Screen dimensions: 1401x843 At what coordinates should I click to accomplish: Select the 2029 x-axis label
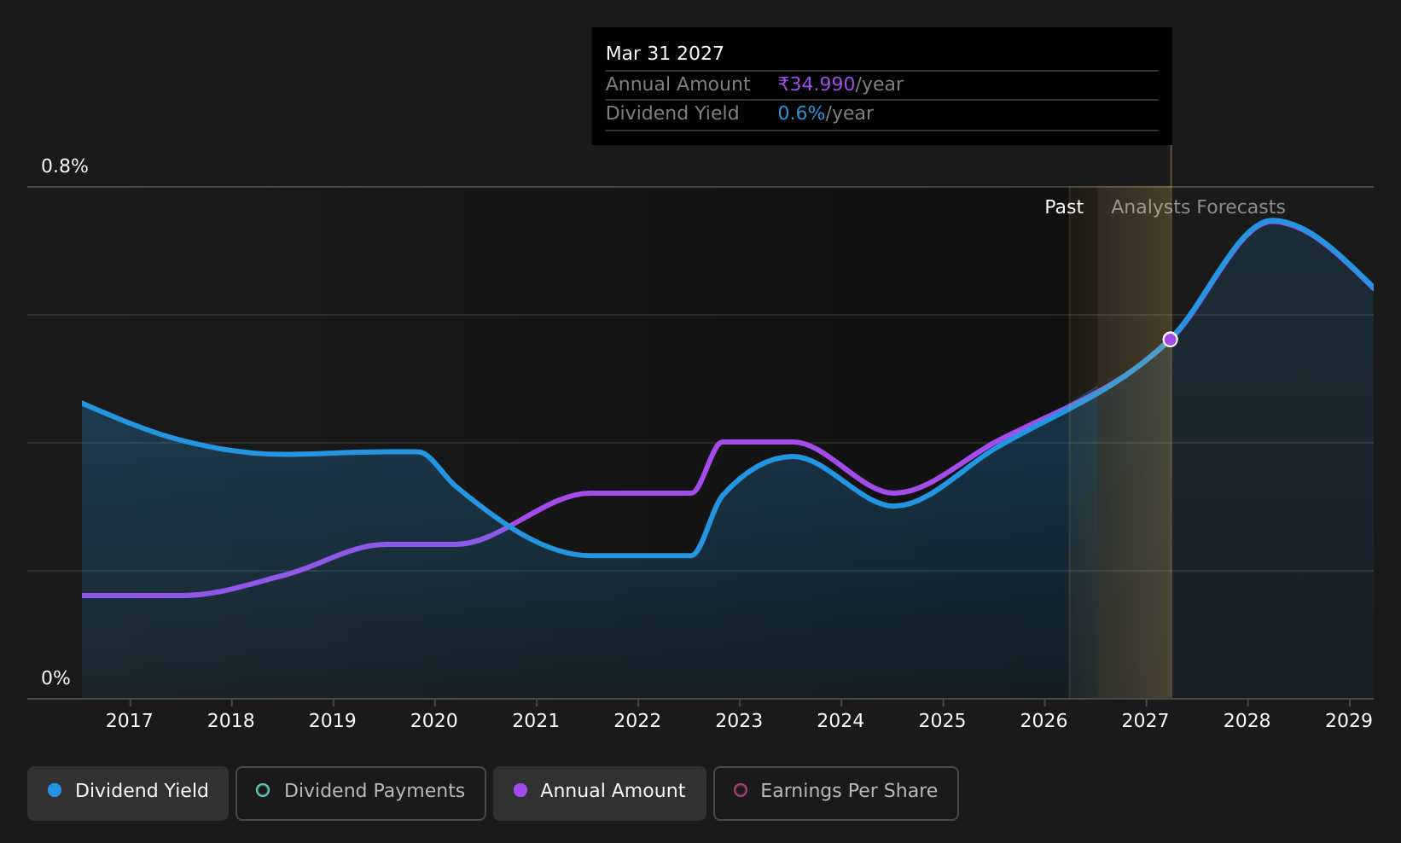[x=1349, y=721]
